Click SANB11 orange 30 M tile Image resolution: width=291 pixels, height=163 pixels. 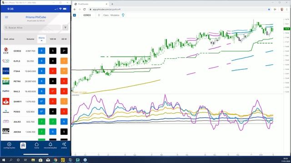tap(64, 101)
